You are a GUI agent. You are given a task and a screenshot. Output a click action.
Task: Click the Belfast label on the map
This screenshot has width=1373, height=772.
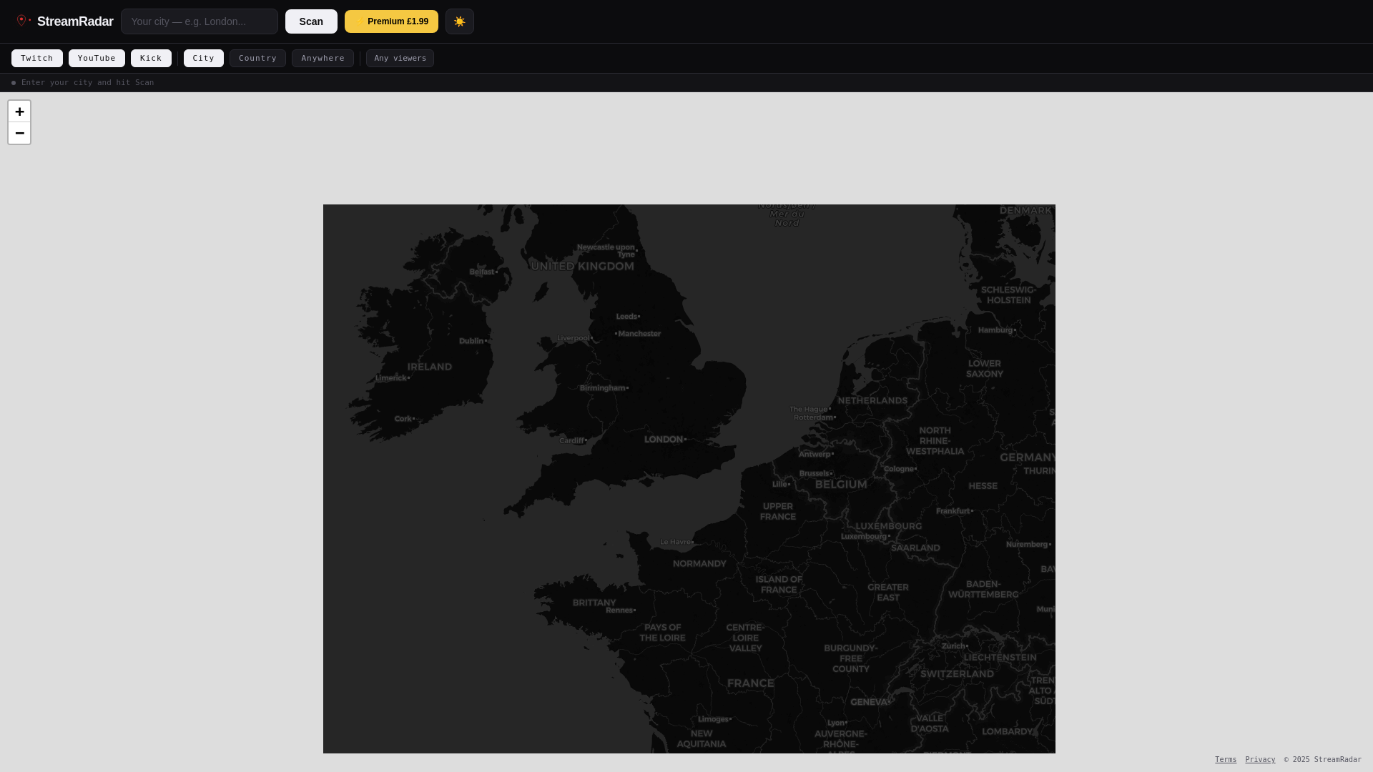(482, 272)
